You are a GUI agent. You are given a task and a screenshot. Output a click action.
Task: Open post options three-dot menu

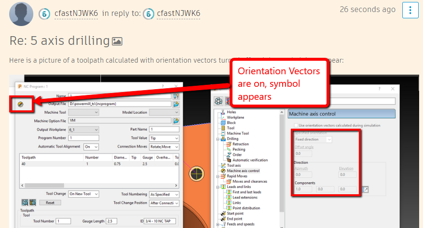(x=410, y=10)
